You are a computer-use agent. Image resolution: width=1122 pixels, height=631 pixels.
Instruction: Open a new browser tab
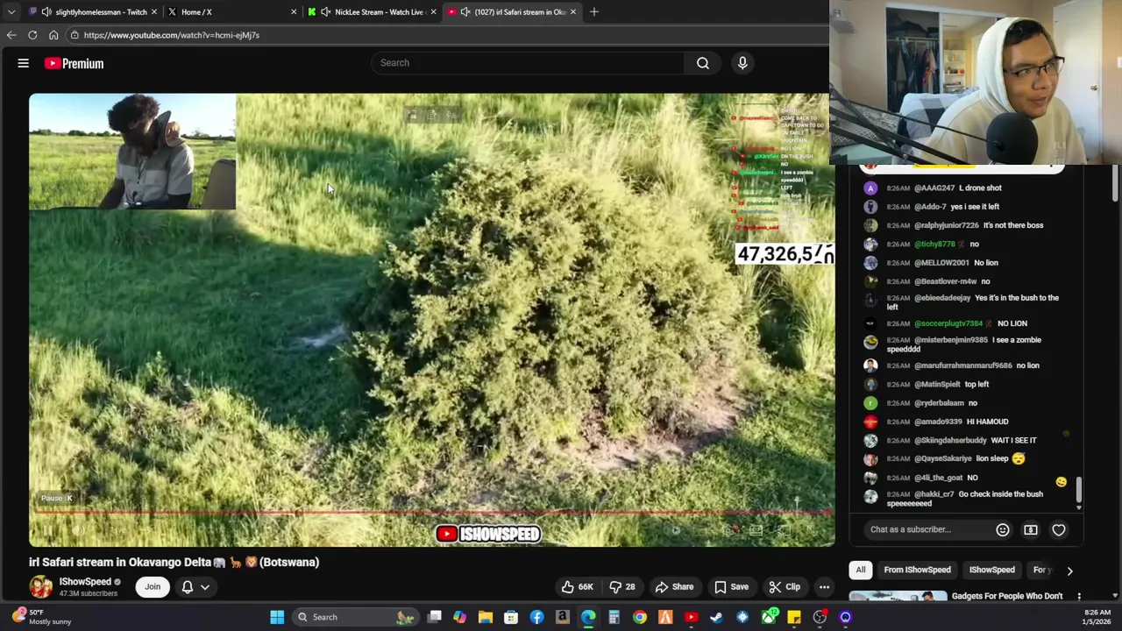coord(593,12)
